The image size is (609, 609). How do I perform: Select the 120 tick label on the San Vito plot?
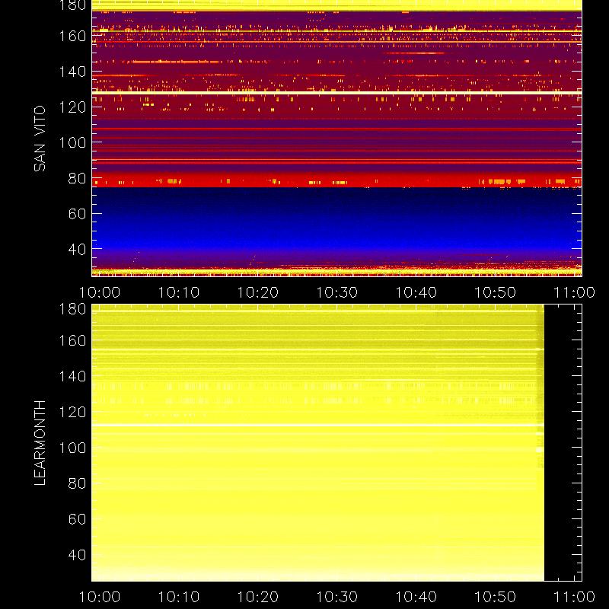(72, 107)
